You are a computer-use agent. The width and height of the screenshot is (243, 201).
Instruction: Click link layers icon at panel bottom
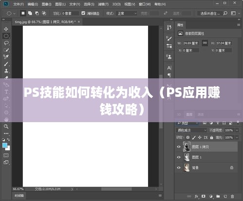click(x=189, y=196)
